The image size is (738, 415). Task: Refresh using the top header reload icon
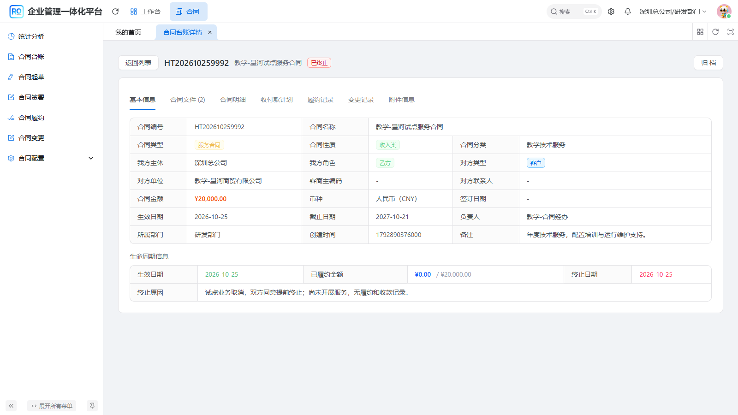[x=115, y=12]
